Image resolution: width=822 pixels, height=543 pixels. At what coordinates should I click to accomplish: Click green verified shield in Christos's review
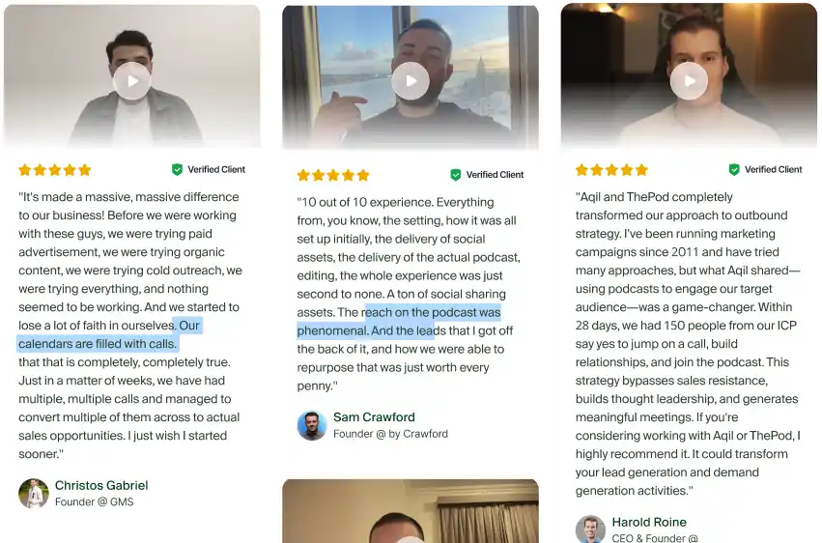177,169
